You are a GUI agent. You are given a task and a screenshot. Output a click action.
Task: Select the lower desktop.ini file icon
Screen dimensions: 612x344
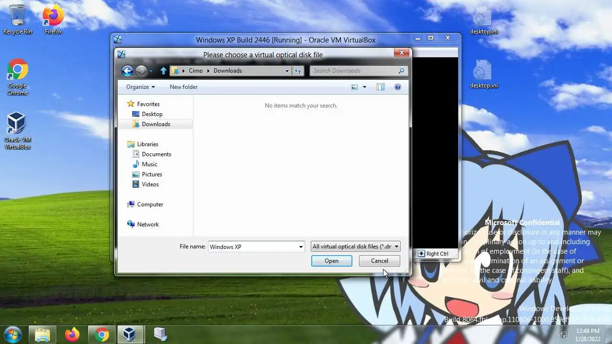tap(483, 74)
